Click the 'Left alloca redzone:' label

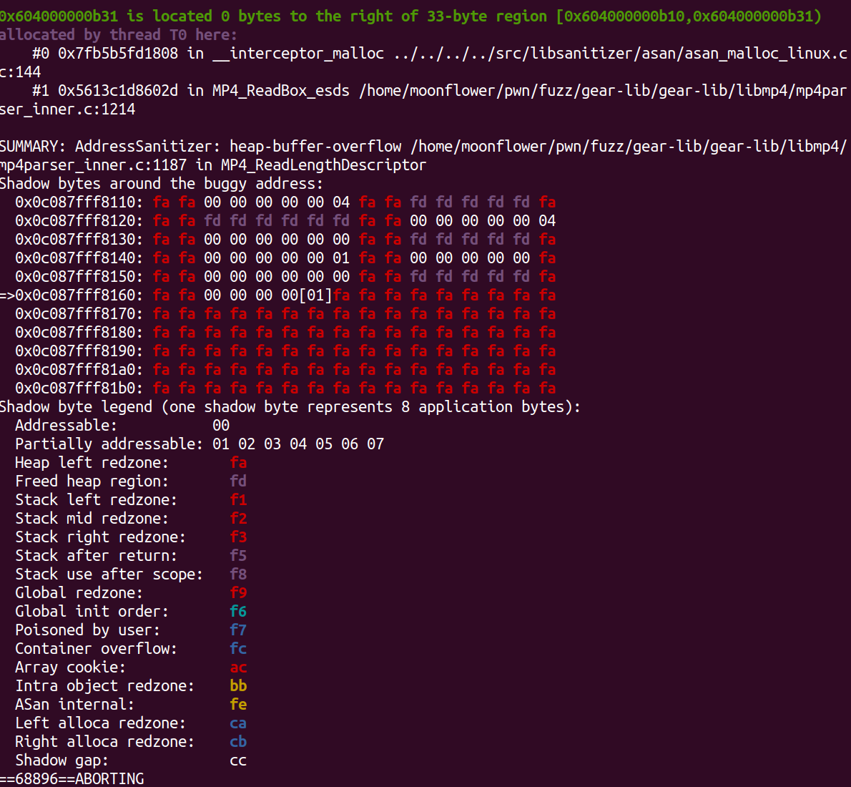(x=100, y=723)
